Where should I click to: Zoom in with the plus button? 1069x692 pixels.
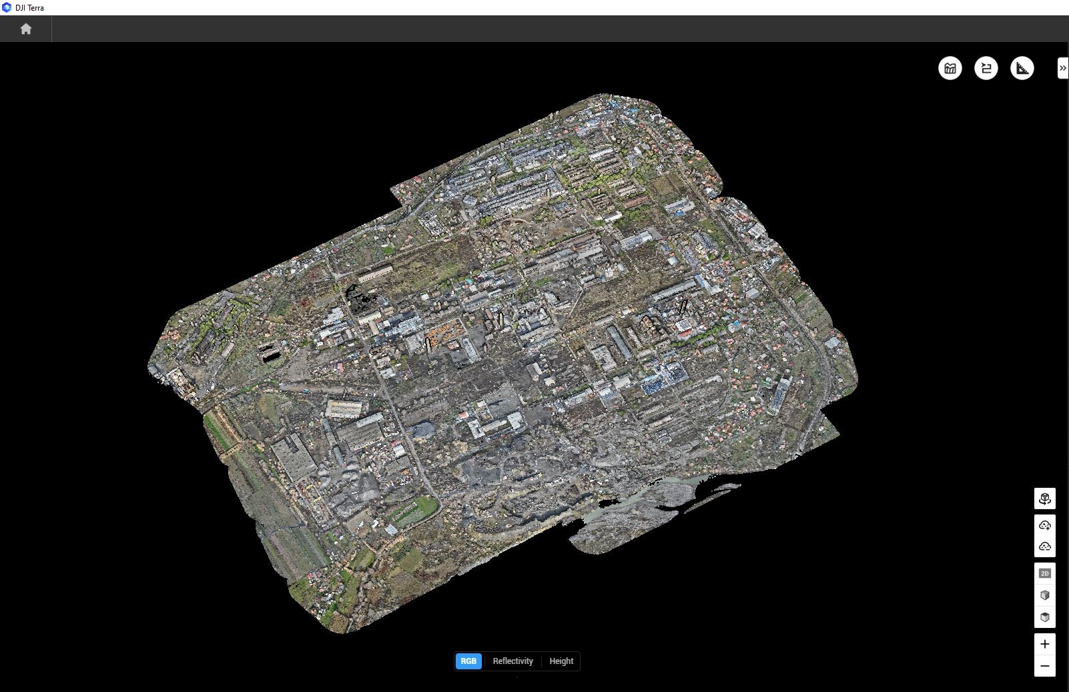click(x=1045, y=644)
